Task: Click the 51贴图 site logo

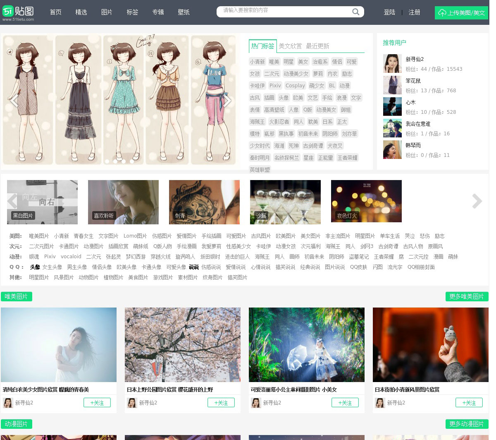Action: coord(19,12)
